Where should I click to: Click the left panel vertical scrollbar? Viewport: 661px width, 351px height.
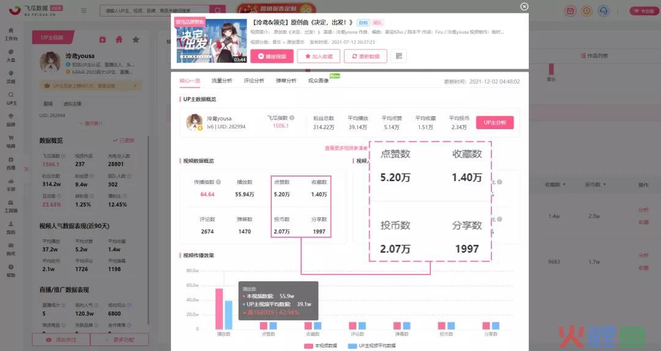coord(148,230)
